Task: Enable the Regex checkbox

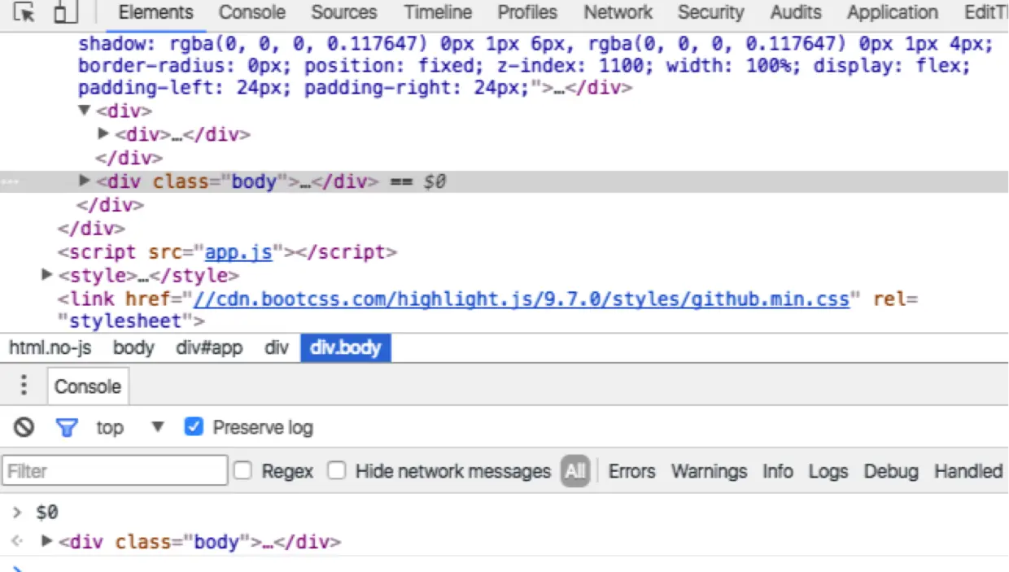Action: [x=242, y=470]
